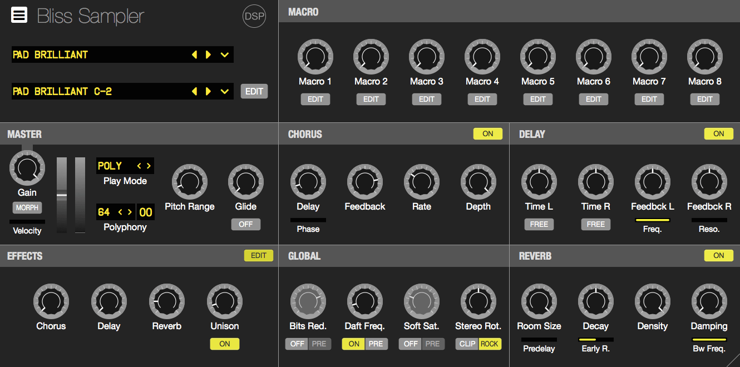Decrease Polyphony with the left arrow
This screenshot has height=367, width=740.
[x=121, y=212]
